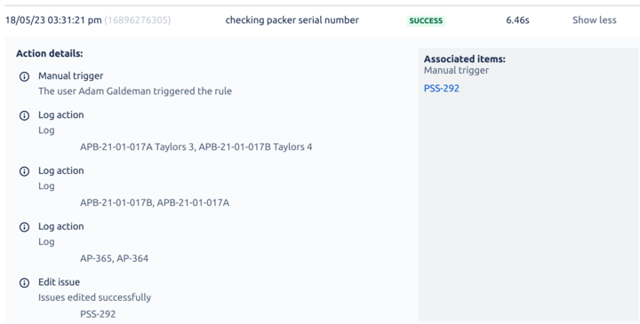This screenshot has height=324, width=640.
Task: Click the execution ID 16896276305
Action: coord(138,20)
